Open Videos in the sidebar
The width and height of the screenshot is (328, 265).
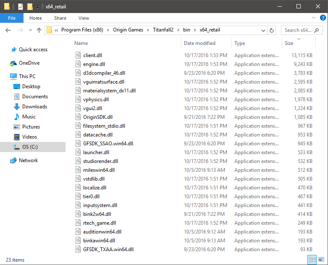tap(29, 137)
